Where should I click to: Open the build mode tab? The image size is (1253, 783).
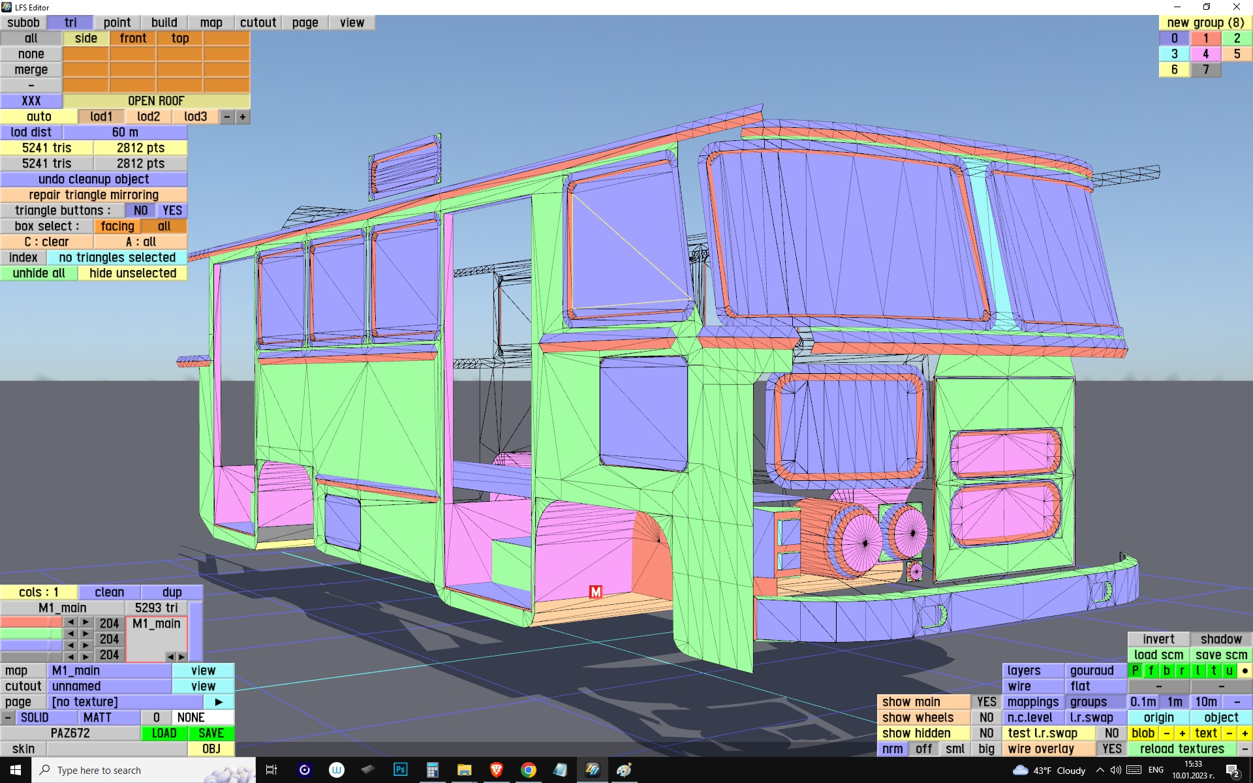164,23
